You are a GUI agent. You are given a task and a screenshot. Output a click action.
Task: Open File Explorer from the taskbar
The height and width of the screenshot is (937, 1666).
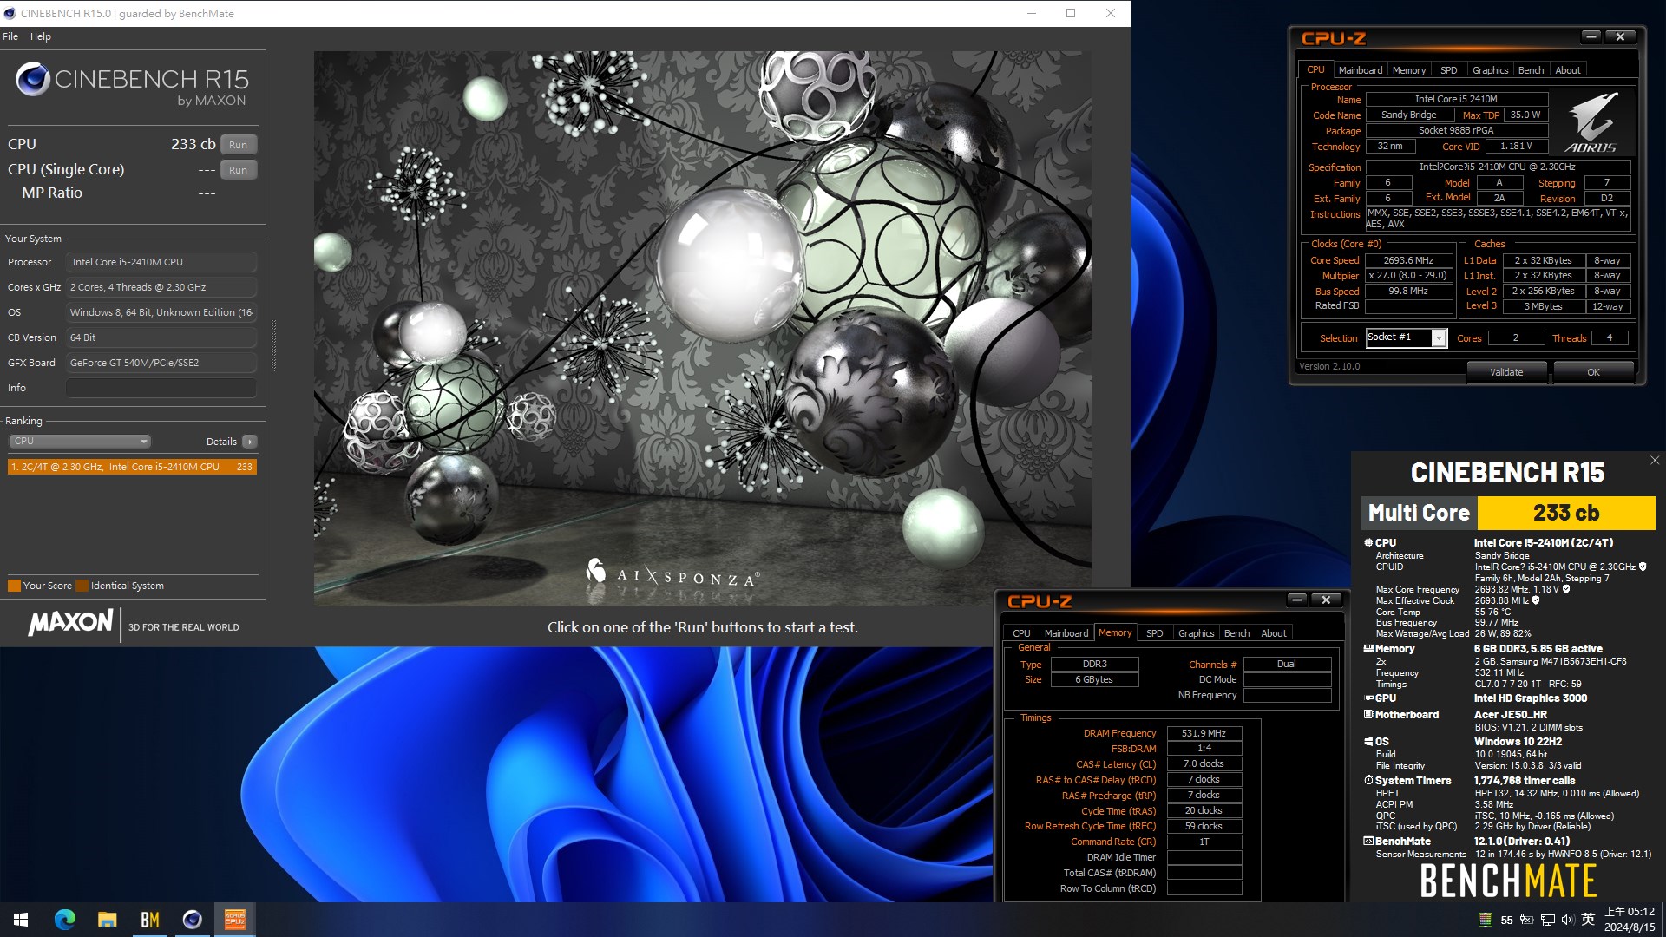(107, 920)
